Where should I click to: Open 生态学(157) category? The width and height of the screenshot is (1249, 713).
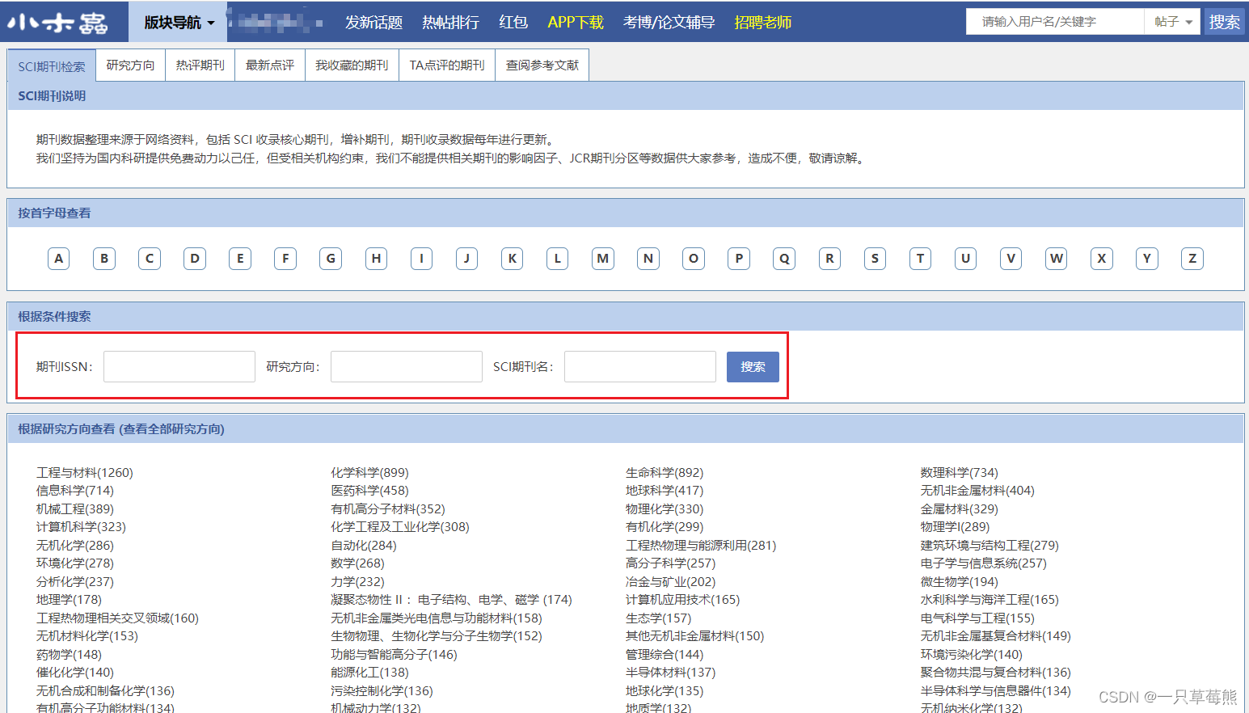point(658,618)
